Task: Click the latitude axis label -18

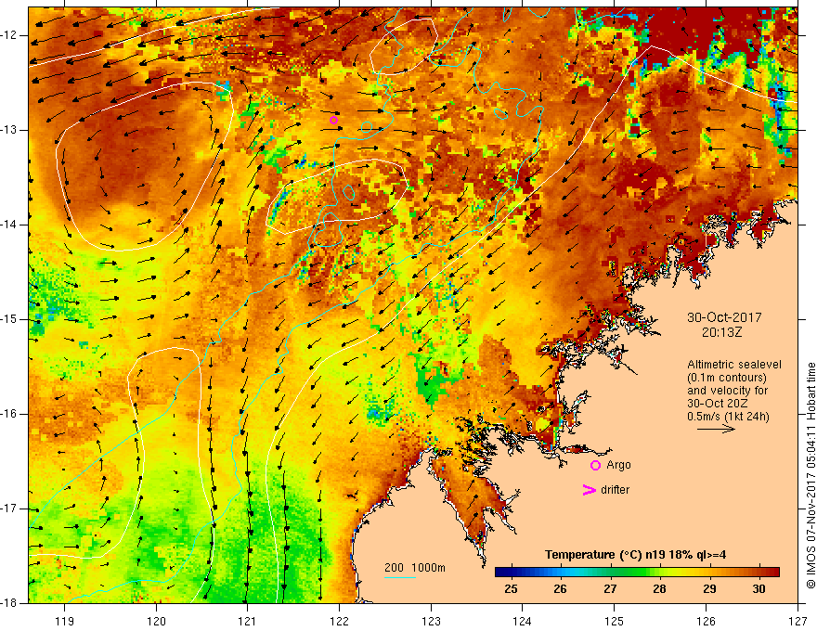Action: point(9,603)
